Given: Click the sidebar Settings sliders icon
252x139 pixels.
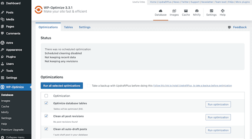Looking at the screenshot, I should click(3, 78).
